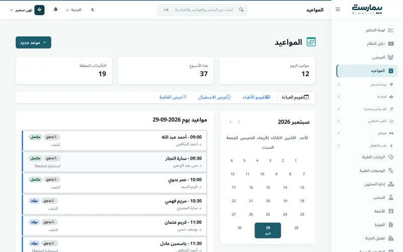
Task: Click the user avatar icon
Action: point(39,10)
